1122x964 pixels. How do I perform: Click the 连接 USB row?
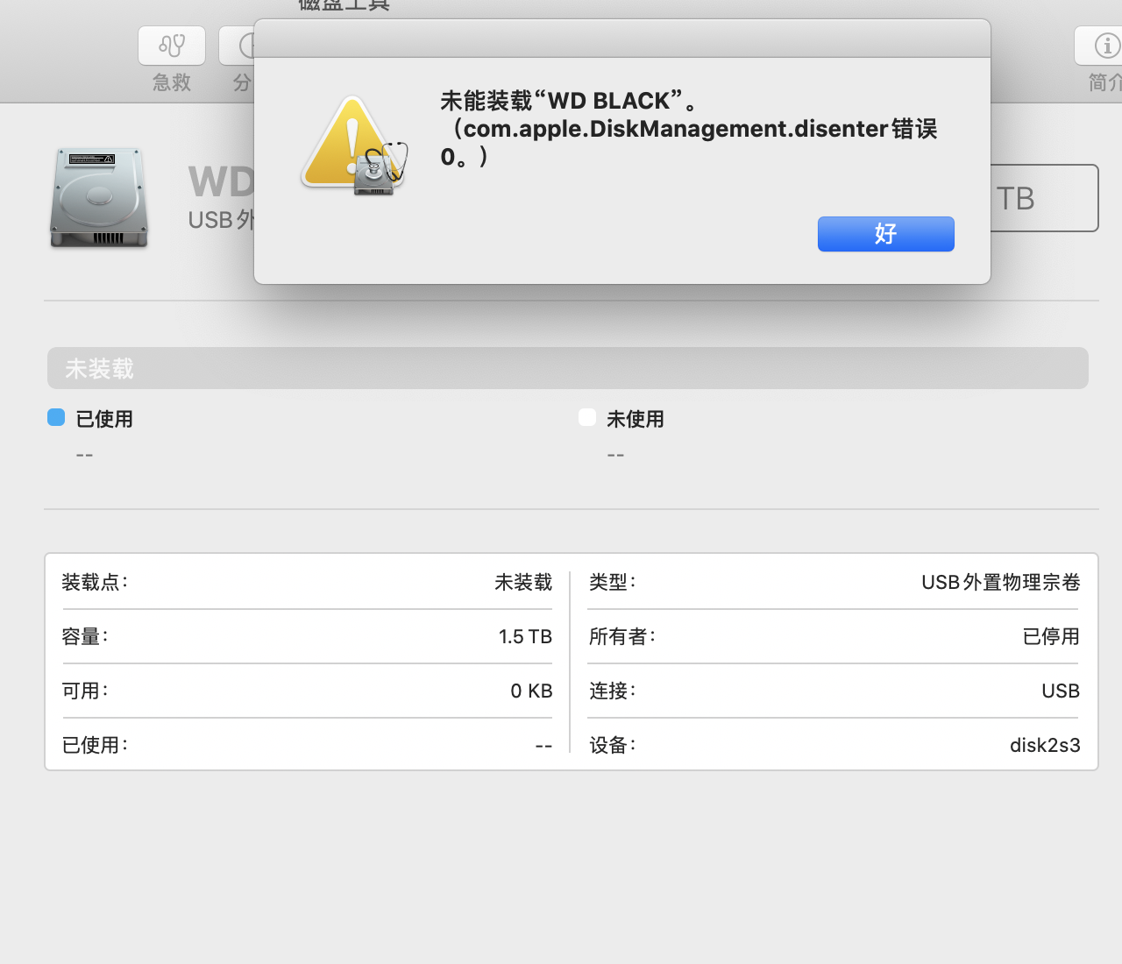pyautogui.click(x=834, y=691)
